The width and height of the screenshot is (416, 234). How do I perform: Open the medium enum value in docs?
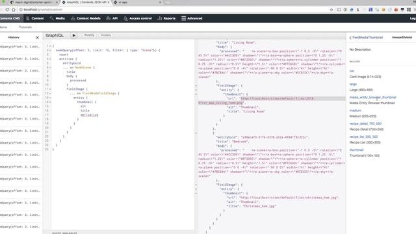tap(356, 110)
